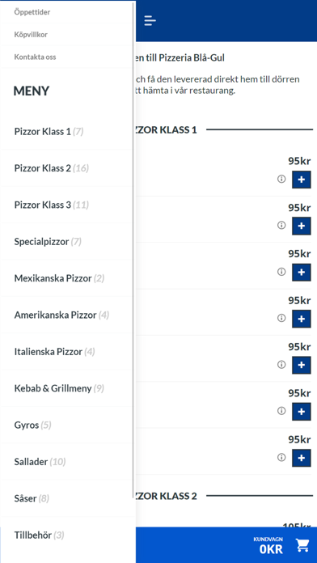Screen dimensions: 317x563
Task: Add the last Klass 1 pizza with plus
Action: coord(301,458)
